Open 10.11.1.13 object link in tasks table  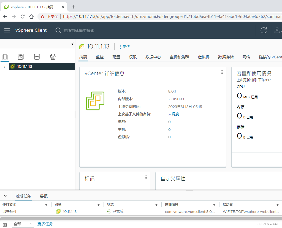(x=70, y=212)
